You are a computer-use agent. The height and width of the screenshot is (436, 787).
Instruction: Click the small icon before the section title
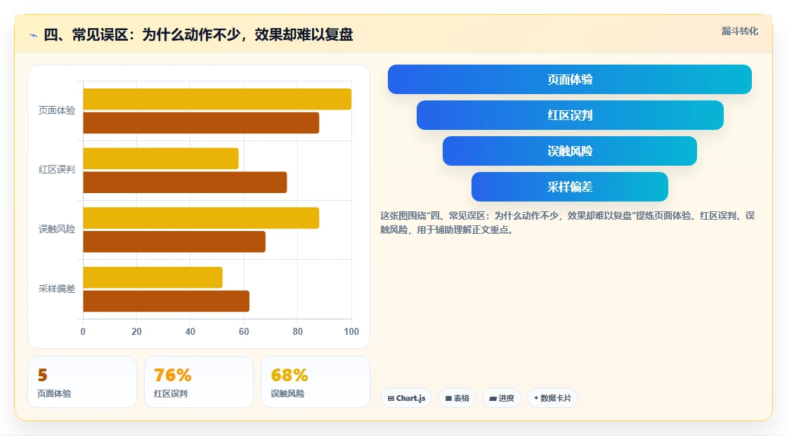34,35
